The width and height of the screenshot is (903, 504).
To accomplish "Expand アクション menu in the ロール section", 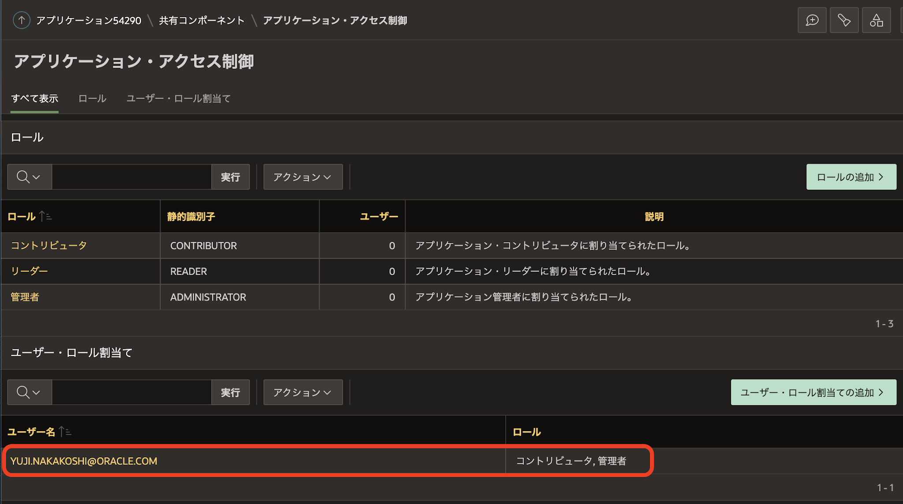I will pyautogui.click(x=302, y=177).
